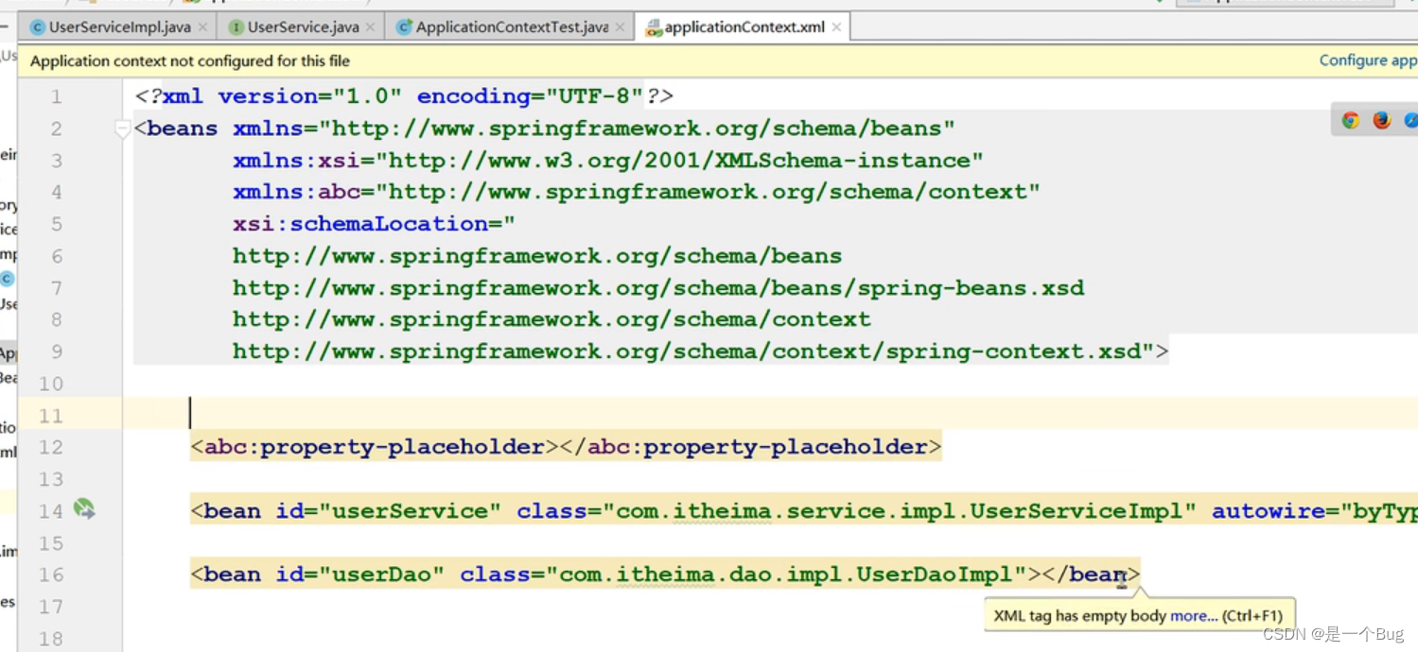
Task: Open in Firefox browser icon
Action: coord(1382,120)
